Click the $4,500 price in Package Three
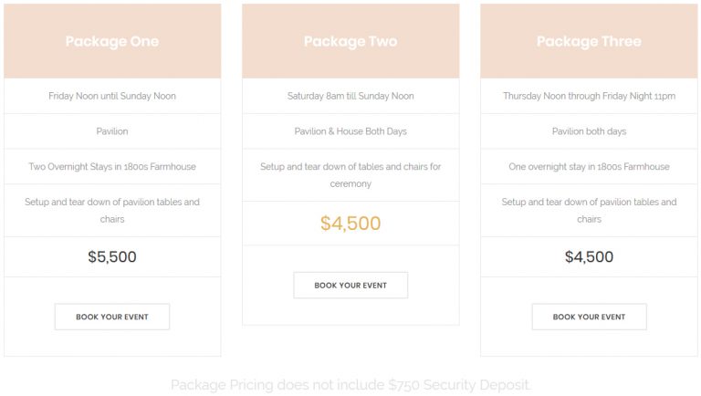Screen dimensions: 701x396 (589, 257)
